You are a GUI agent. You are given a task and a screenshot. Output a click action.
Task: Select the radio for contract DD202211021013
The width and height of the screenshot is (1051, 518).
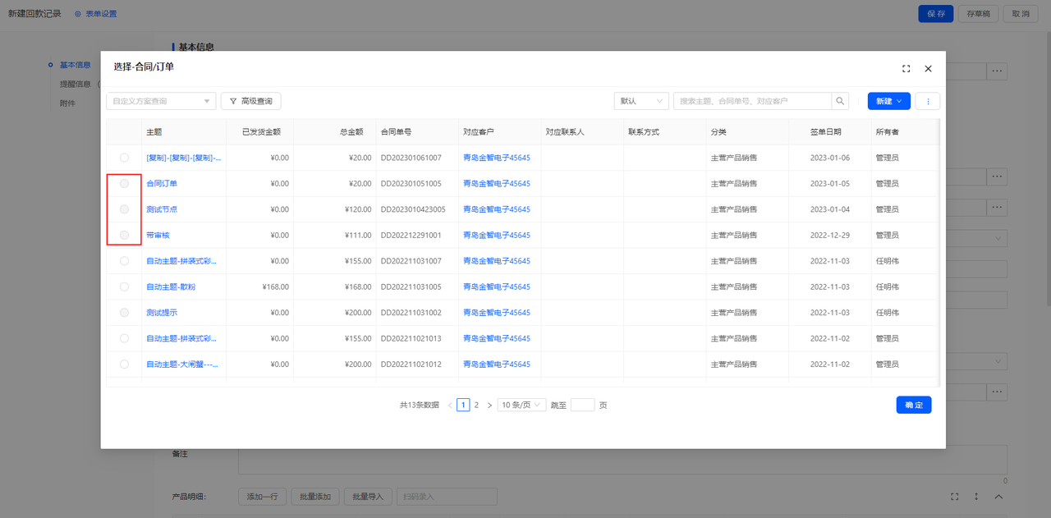124,338
